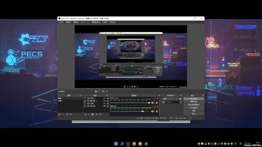Click 英 input language tray indicator
This screenshot has width=262, height=147.
click(x=235, y=144)
